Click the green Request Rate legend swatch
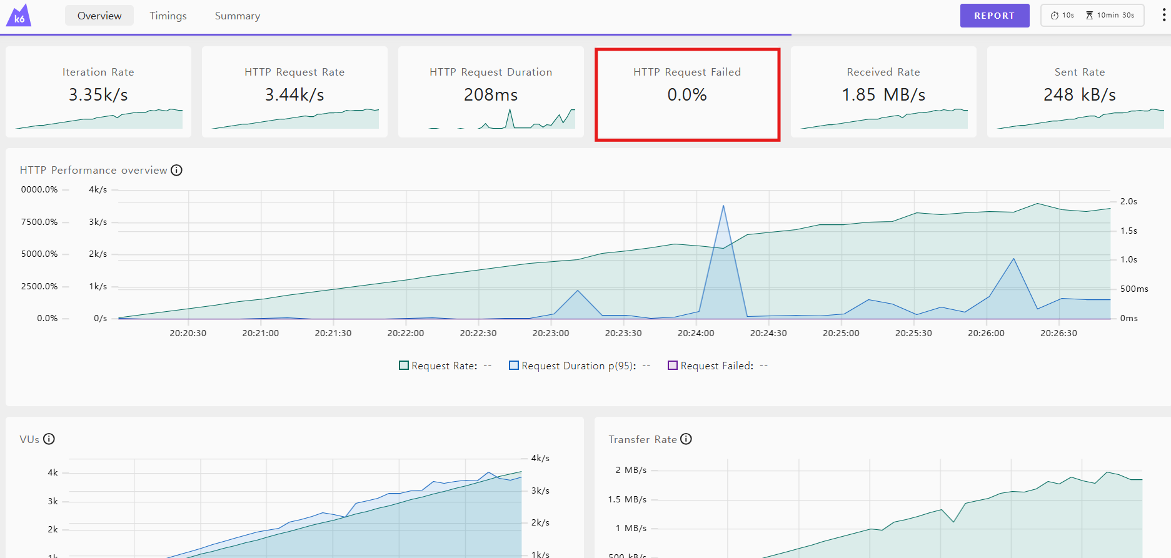This screenshot has height=558, width=1171. [404, 366]
